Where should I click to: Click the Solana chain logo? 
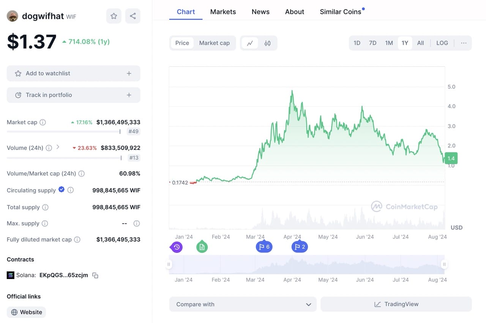tap(10, 275)
